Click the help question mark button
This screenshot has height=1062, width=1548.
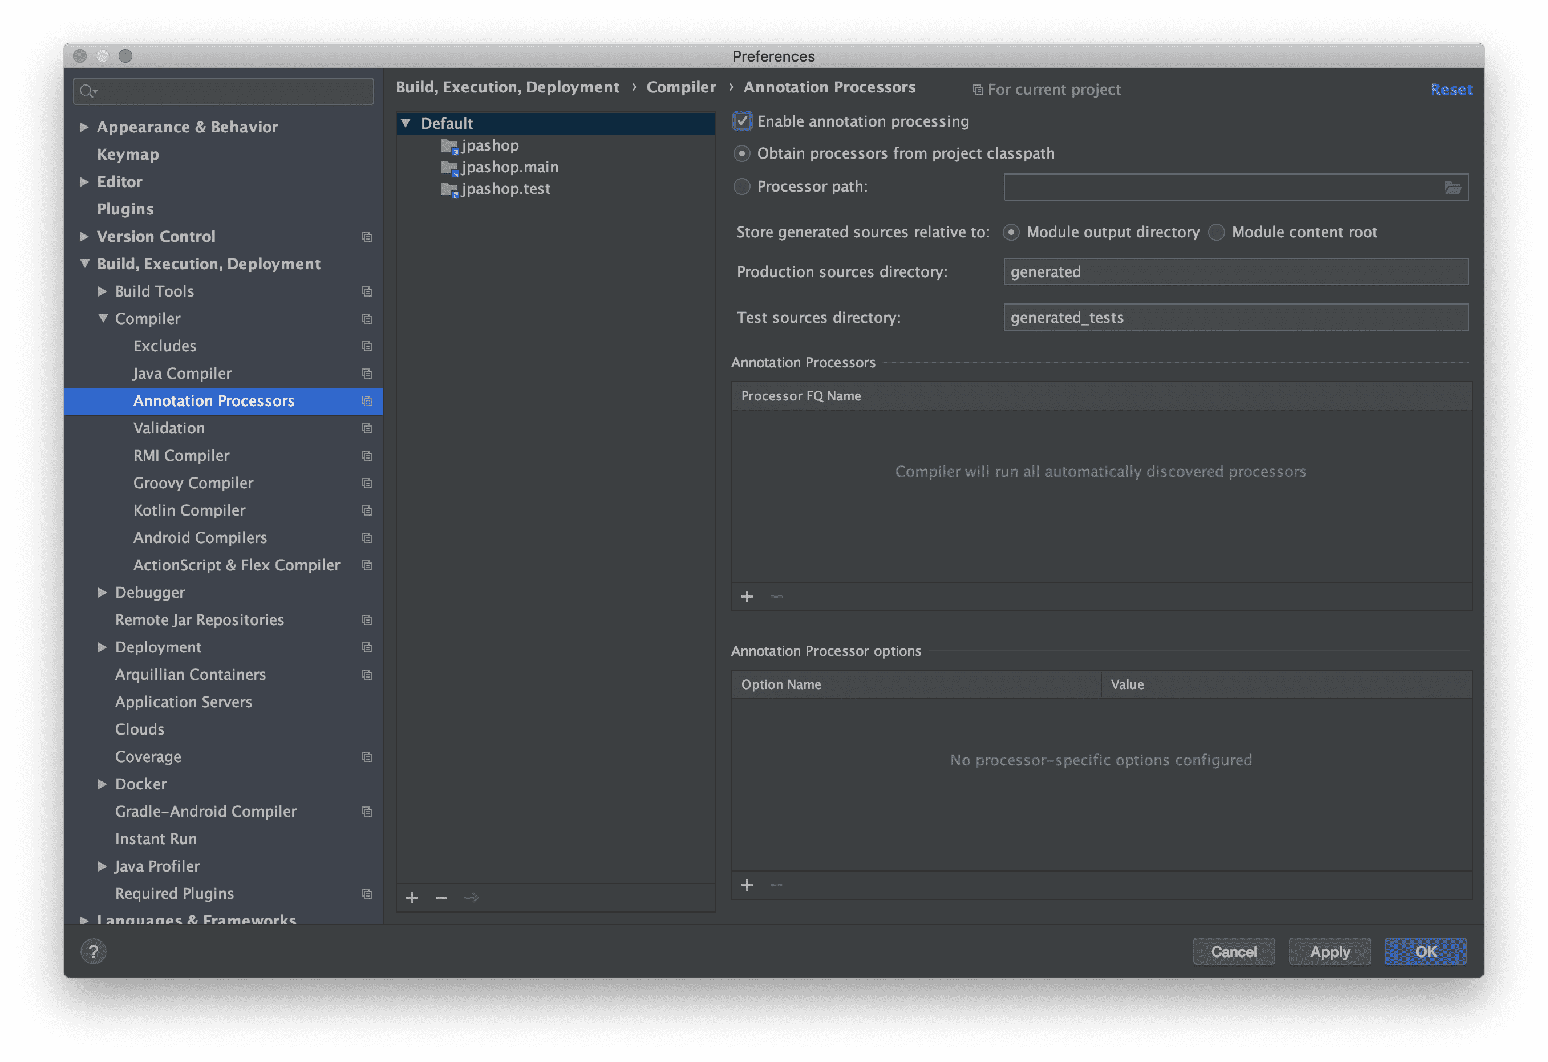93,951
